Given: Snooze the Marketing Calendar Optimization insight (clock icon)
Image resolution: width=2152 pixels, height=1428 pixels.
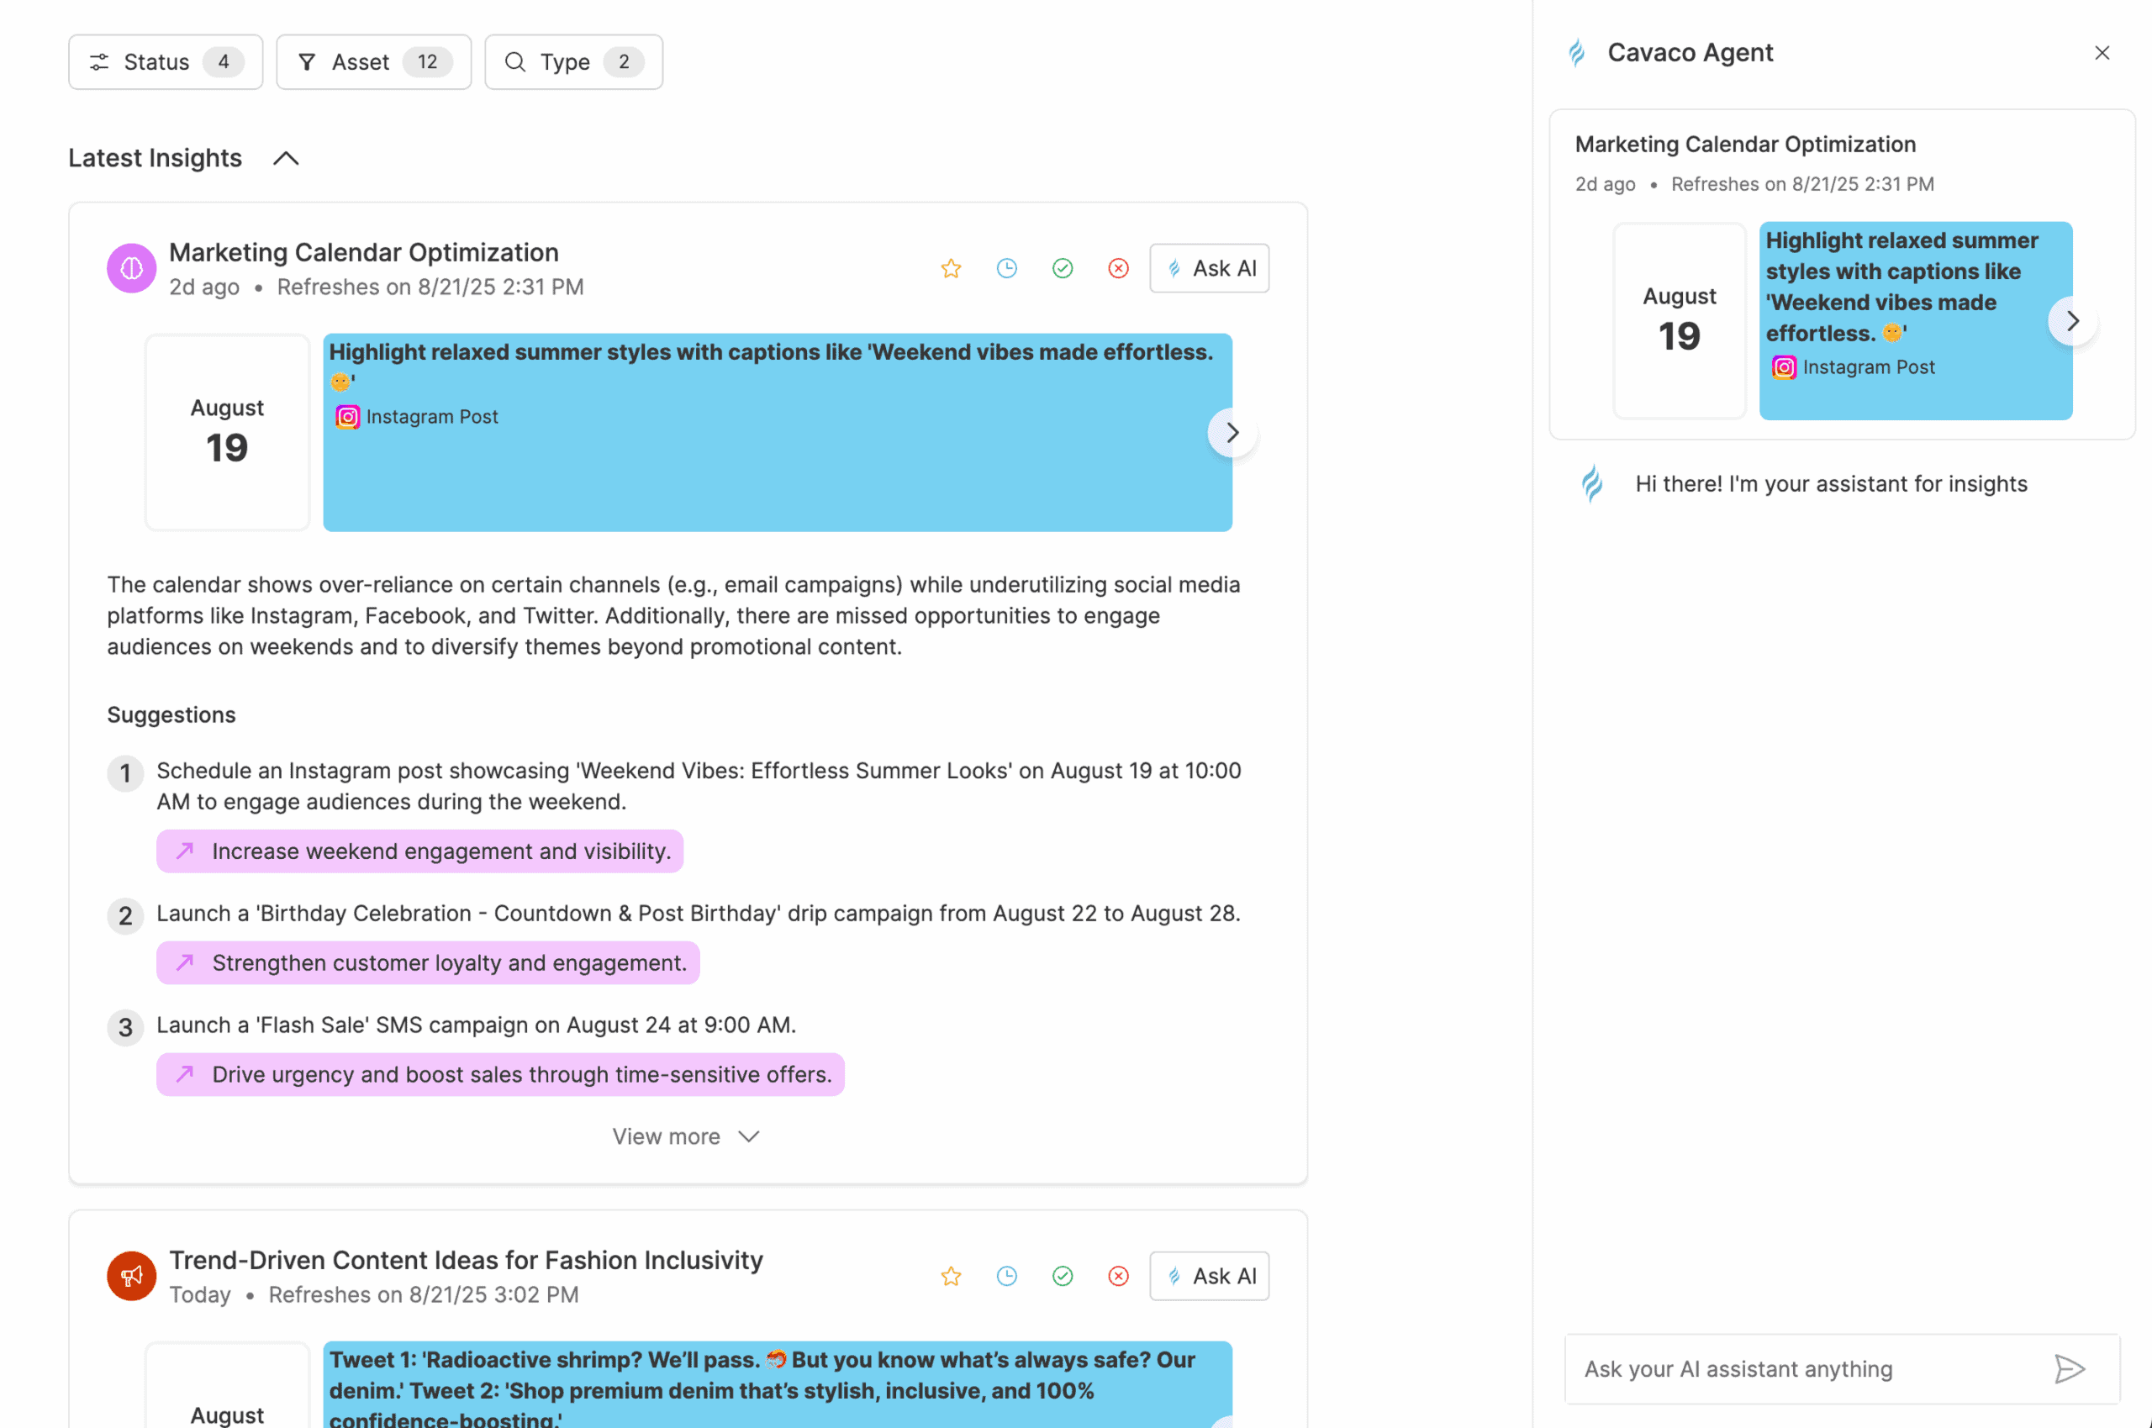Looking at the screenshot, I should [x=1006, y=269].
